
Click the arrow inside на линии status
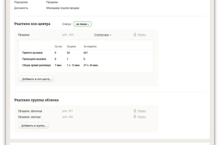[x=88, y=24]
